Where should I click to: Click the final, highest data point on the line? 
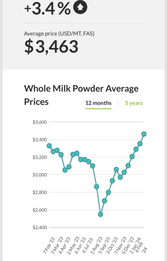[x=144, y=134]
